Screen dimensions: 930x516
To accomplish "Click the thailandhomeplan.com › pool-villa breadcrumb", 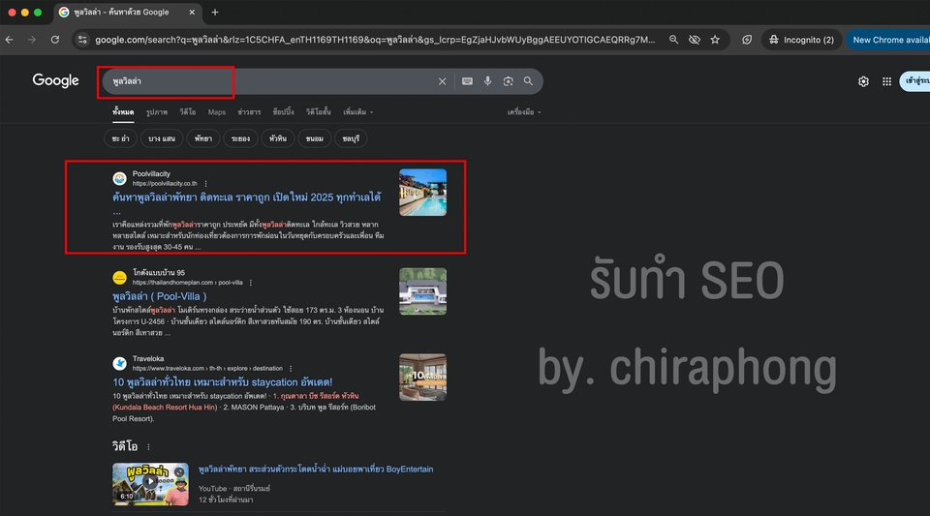I will 187,283.
